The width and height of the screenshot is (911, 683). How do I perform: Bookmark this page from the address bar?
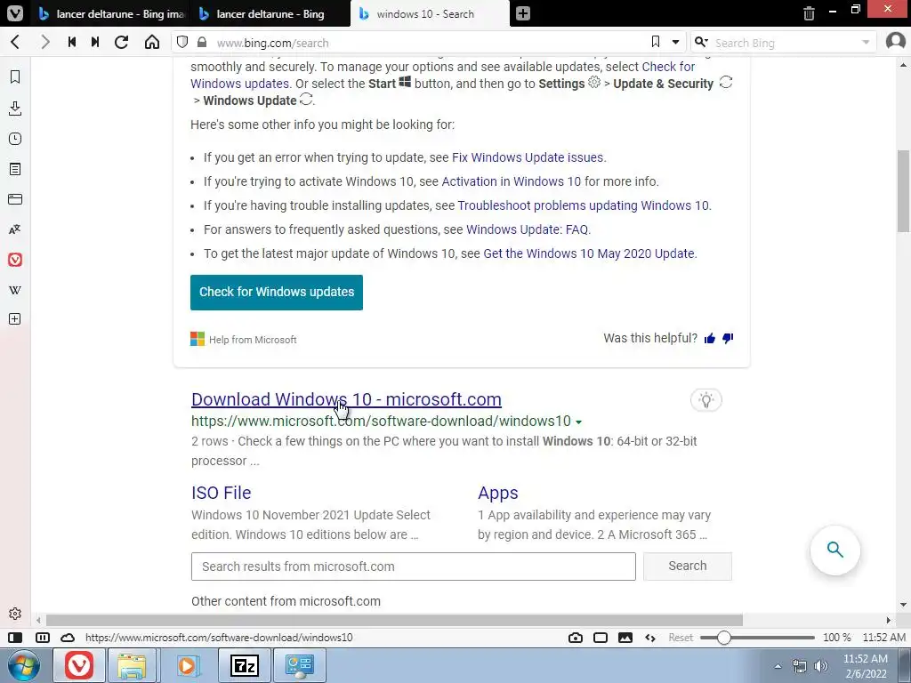click(656, 42)
